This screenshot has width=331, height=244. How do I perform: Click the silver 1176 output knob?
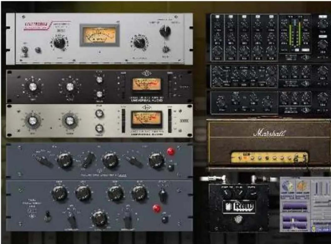[70, 121]
